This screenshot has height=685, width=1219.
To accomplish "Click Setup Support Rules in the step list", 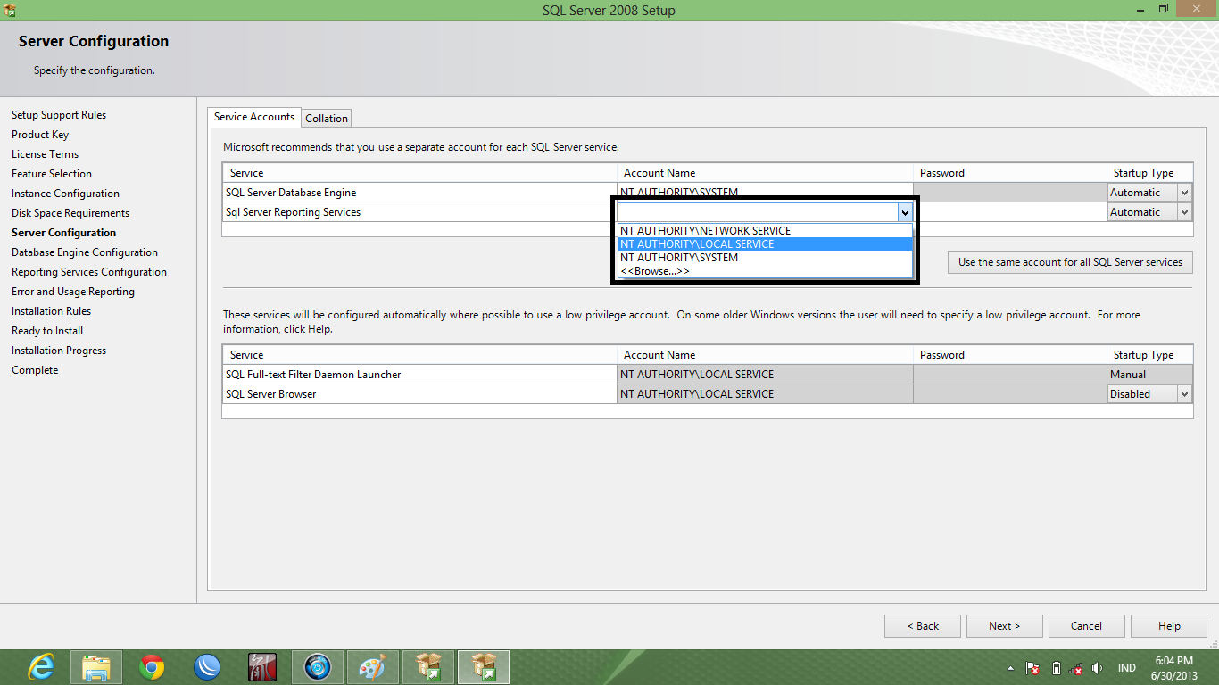I will (59, 115).
